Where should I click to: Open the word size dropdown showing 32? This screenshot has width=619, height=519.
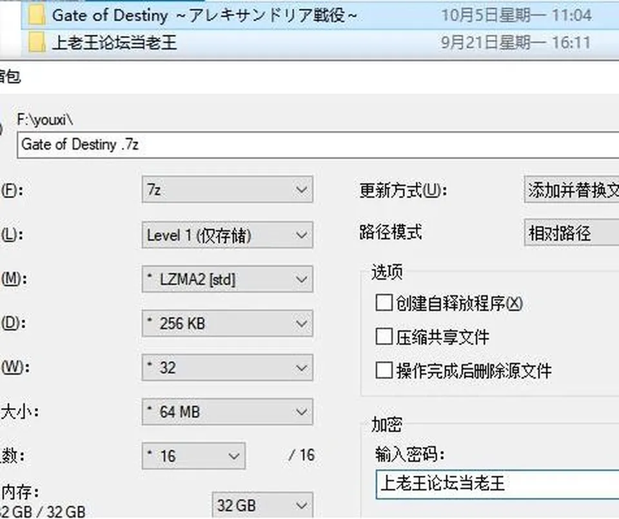click(x=228, y=368)
